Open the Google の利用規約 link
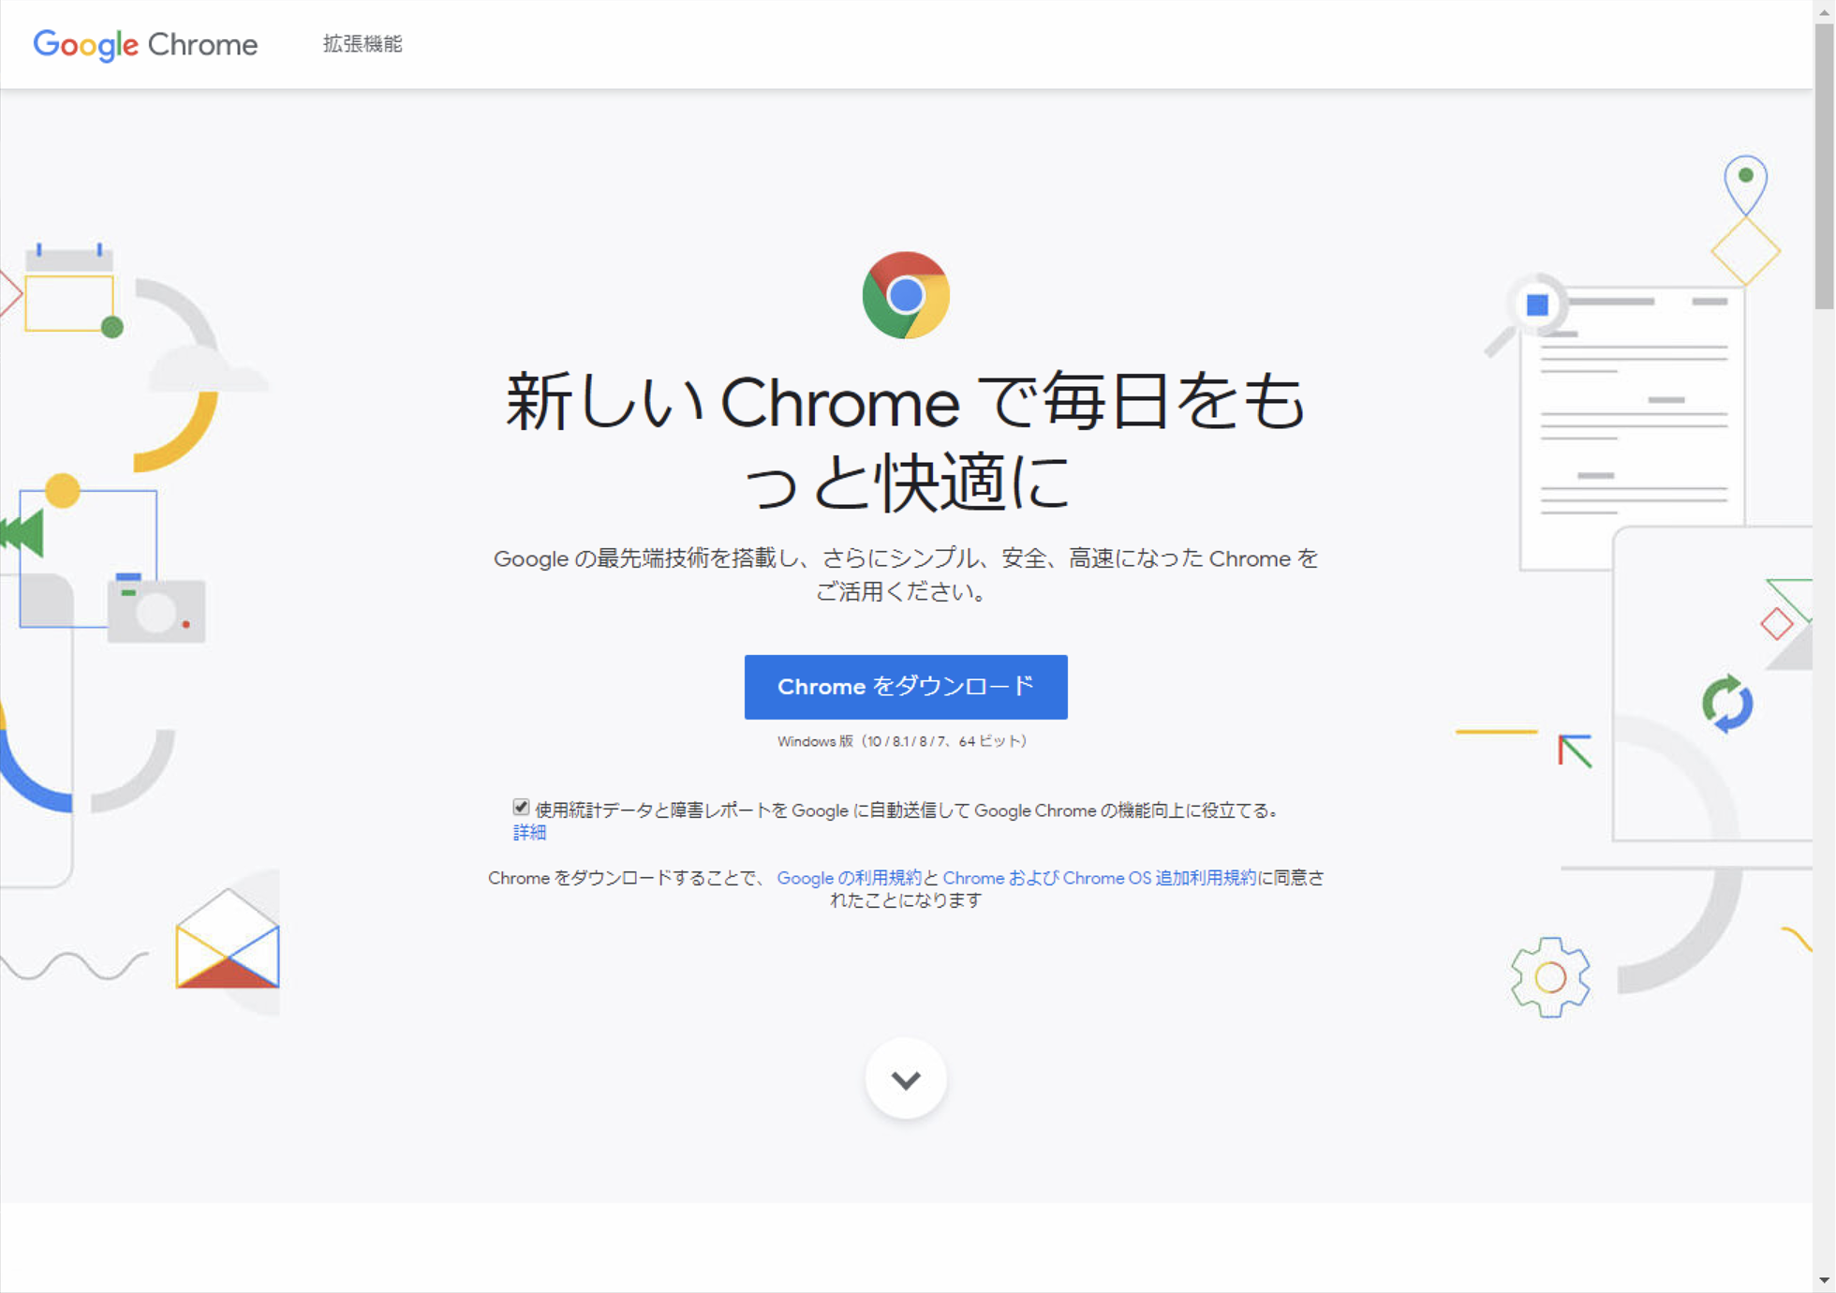The height and width of the screenshot is (1293, 1836). [x=849, y=878]
